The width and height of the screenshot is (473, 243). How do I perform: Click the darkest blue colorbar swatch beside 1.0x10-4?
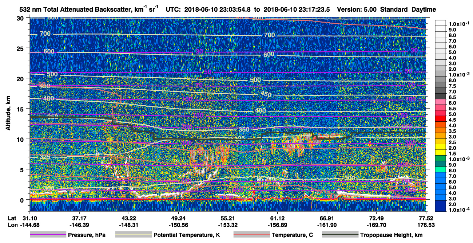tap(440, 209)
